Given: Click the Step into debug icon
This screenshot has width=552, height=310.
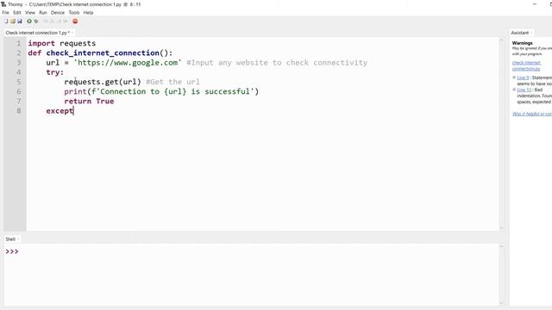Looking at the screenshot, I should [x=52, y=21].
